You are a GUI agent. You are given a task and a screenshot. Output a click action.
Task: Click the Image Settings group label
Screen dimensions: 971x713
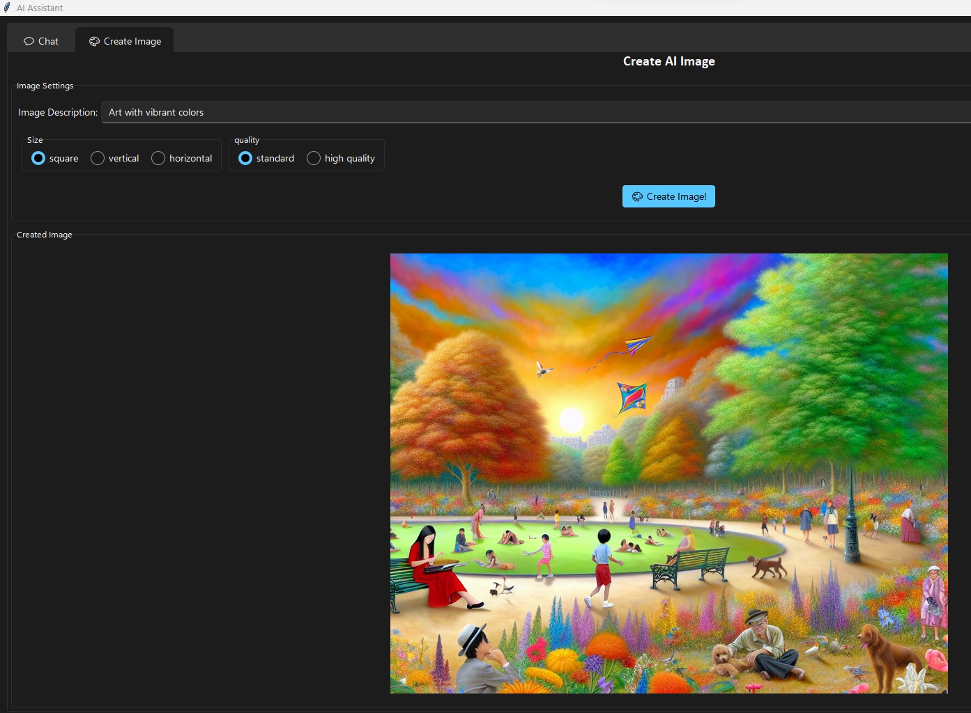[45, 86]
